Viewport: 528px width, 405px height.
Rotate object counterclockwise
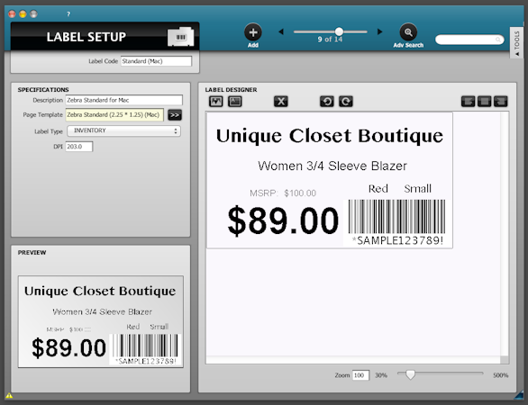(327, 101)
